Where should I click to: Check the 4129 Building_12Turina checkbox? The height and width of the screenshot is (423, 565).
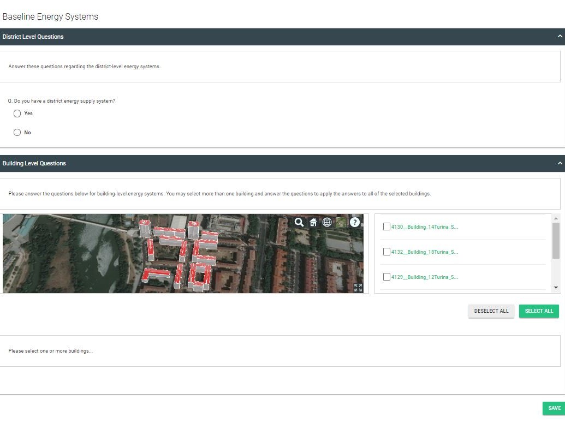pos(386,277)
